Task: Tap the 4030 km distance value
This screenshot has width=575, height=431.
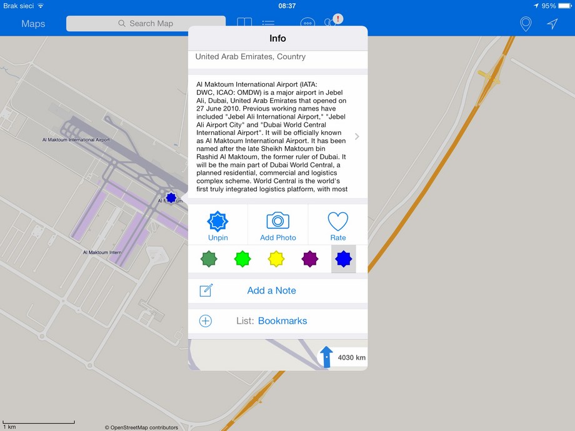Action: 352,357
